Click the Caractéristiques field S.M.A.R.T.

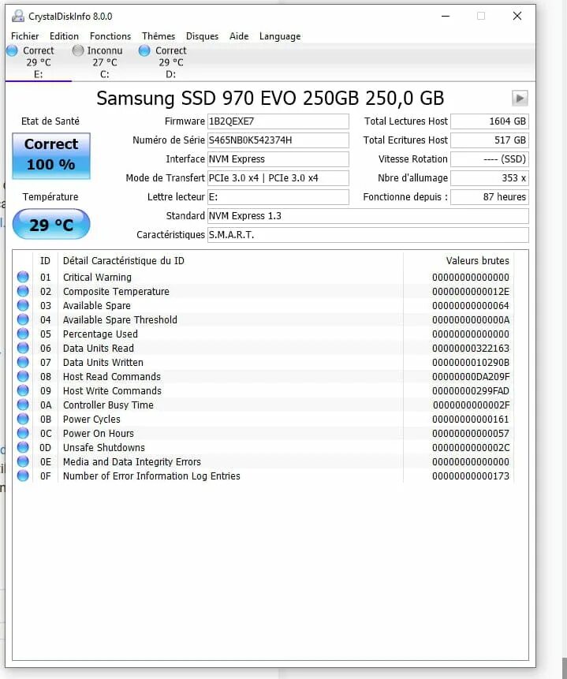[x=368, y=235]
